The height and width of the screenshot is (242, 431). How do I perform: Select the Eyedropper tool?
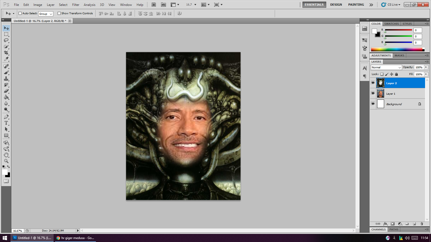pyautogui.click(x=6, y=59)
